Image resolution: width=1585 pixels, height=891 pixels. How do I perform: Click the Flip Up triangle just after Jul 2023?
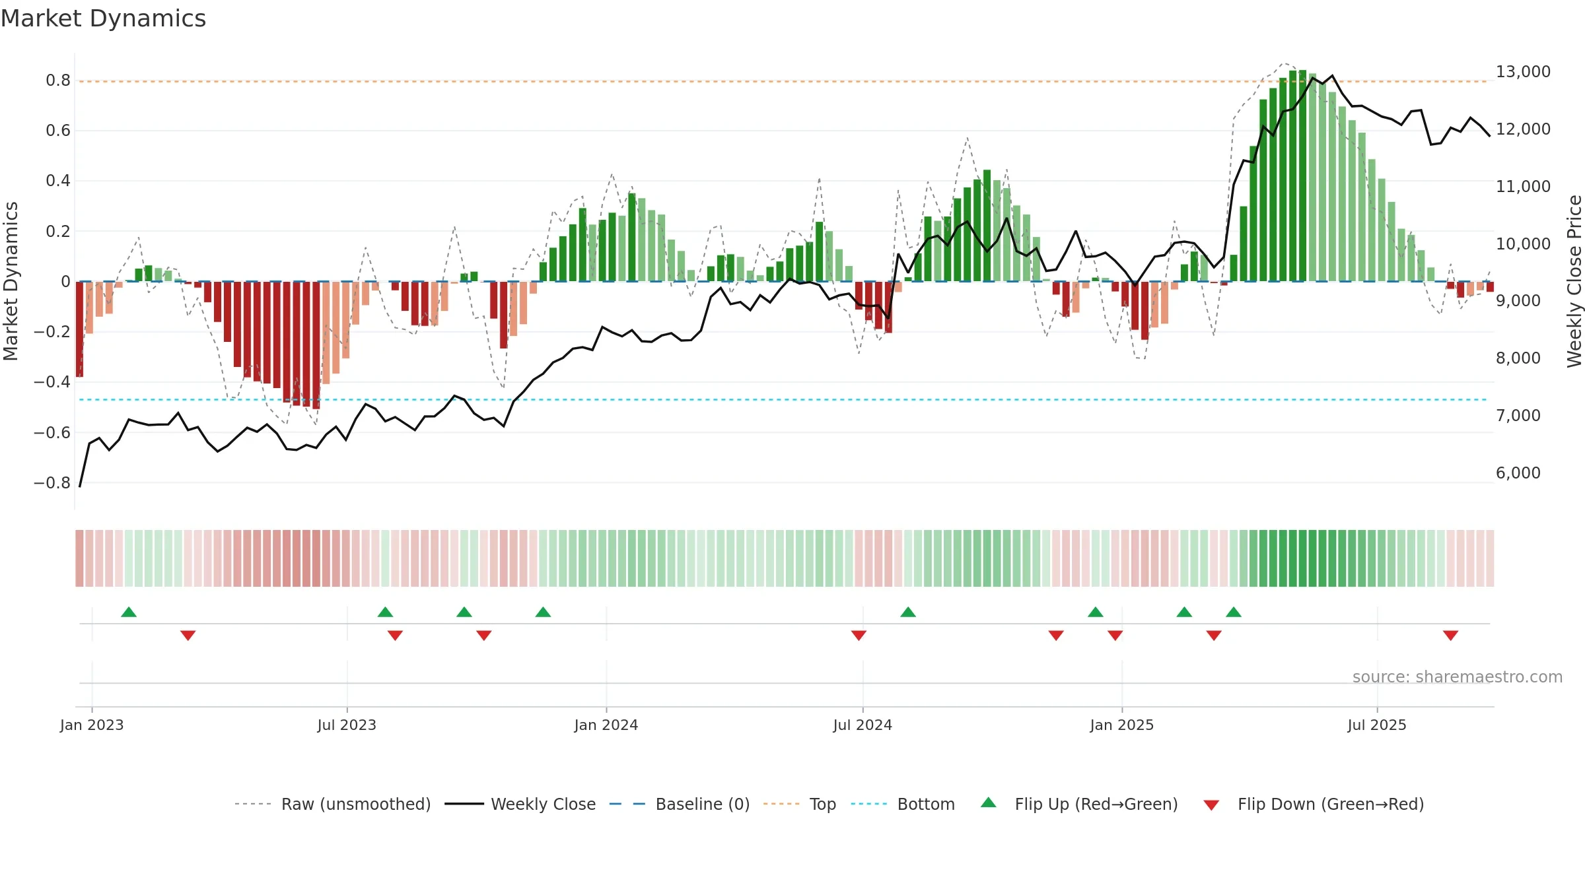(x=385, y=612)
